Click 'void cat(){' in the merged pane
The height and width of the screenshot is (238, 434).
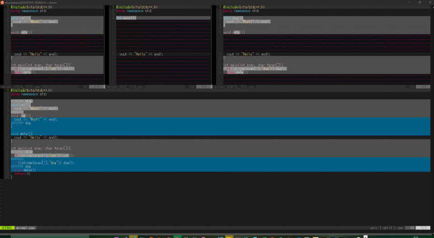point(21,105)
